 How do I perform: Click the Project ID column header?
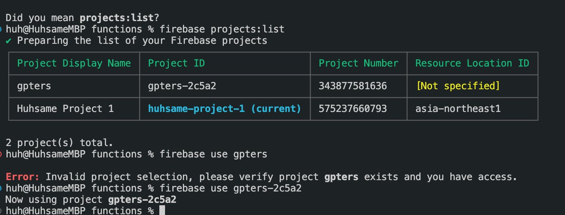tap(176, 63)
